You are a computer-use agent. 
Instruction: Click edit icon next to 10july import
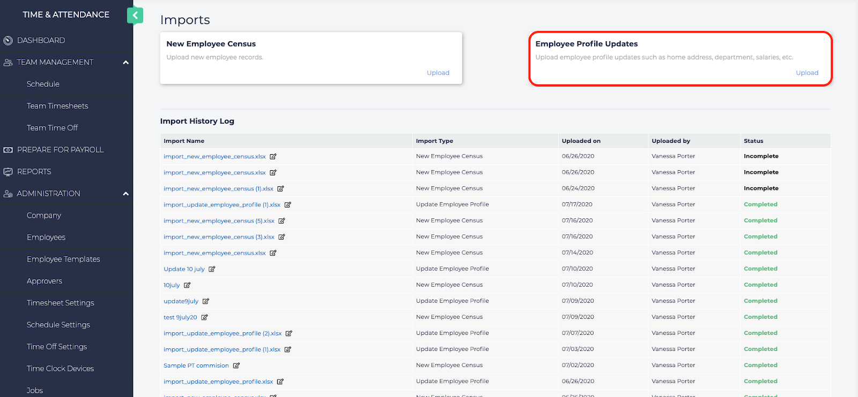tap(187, 285)
